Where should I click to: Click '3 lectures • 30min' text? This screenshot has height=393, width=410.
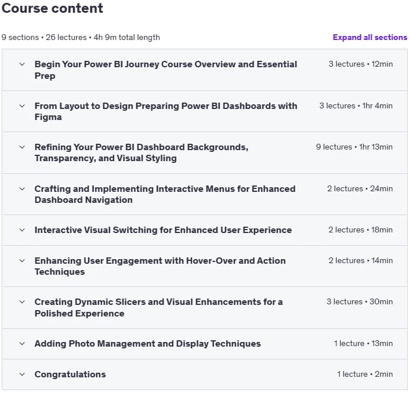(x=360, y=301)
